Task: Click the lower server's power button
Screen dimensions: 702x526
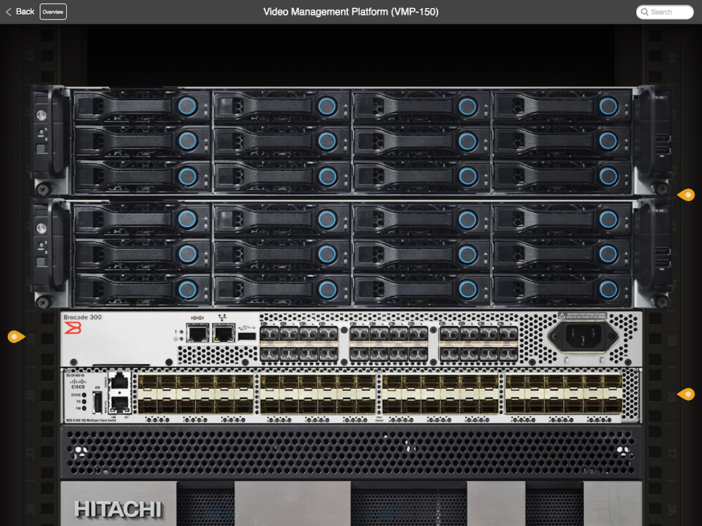Action: point(41,229)
